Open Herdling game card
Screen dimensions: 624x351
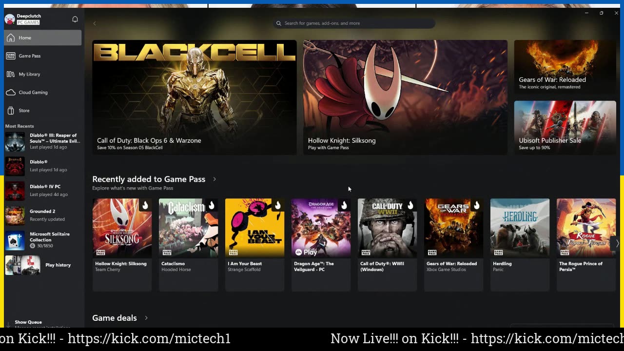(x=520, y=245)
